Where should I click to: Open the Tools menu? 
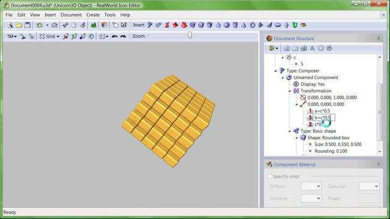(x=110, y=15)
